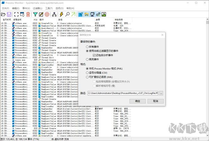The image size is (209, 141).
Task: Select the first ctfmon.exe CreateFile row
Action: click(x=66, y=23)
